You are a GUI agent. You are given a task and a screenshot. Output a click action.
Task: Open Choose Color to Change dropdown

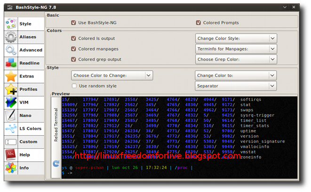[x=112, y=76]
